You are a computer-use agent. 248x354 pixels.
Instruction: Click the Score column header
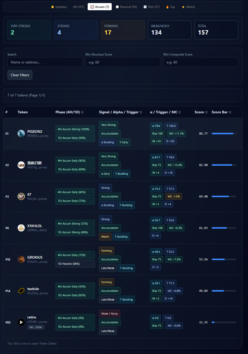point(199,112)
